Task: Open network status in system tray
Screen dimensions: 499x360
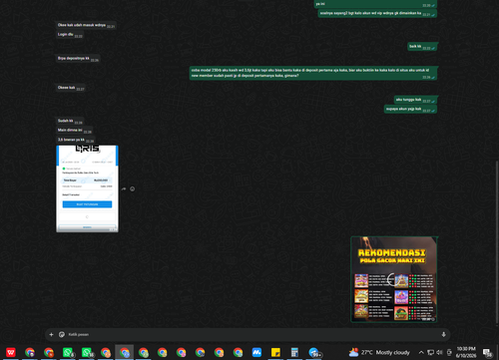Action: tap(430, 352)
